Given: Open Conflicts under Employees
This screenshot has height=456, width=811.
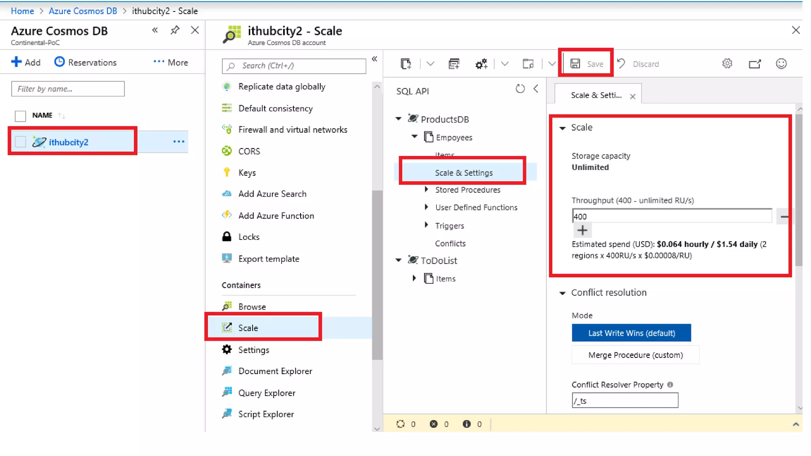Looking at the screenshot, I should 450,243.
